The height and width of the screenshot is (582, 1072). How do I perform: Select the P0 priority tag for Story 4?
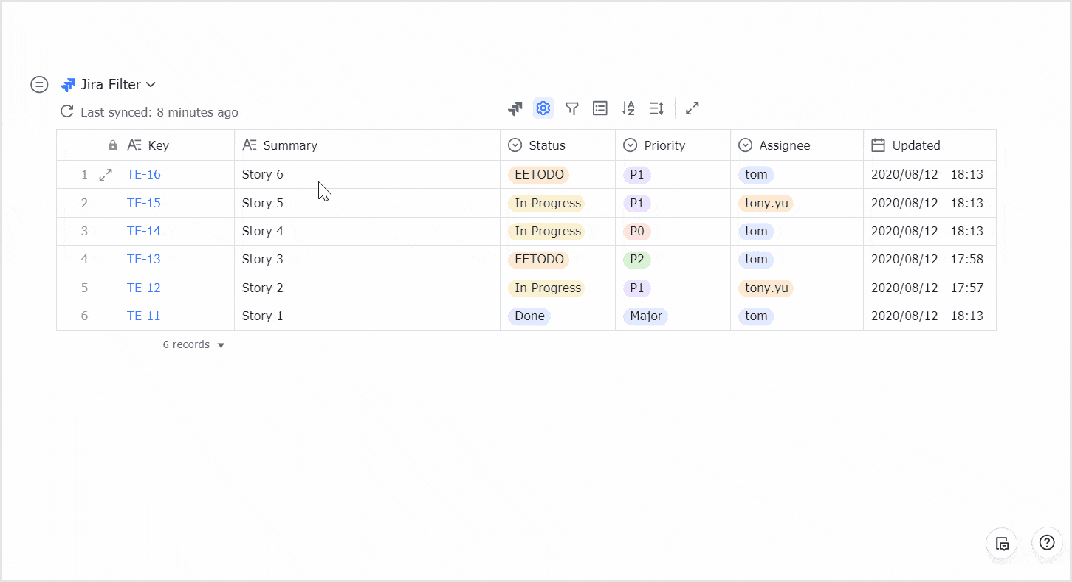pos(636,232)
